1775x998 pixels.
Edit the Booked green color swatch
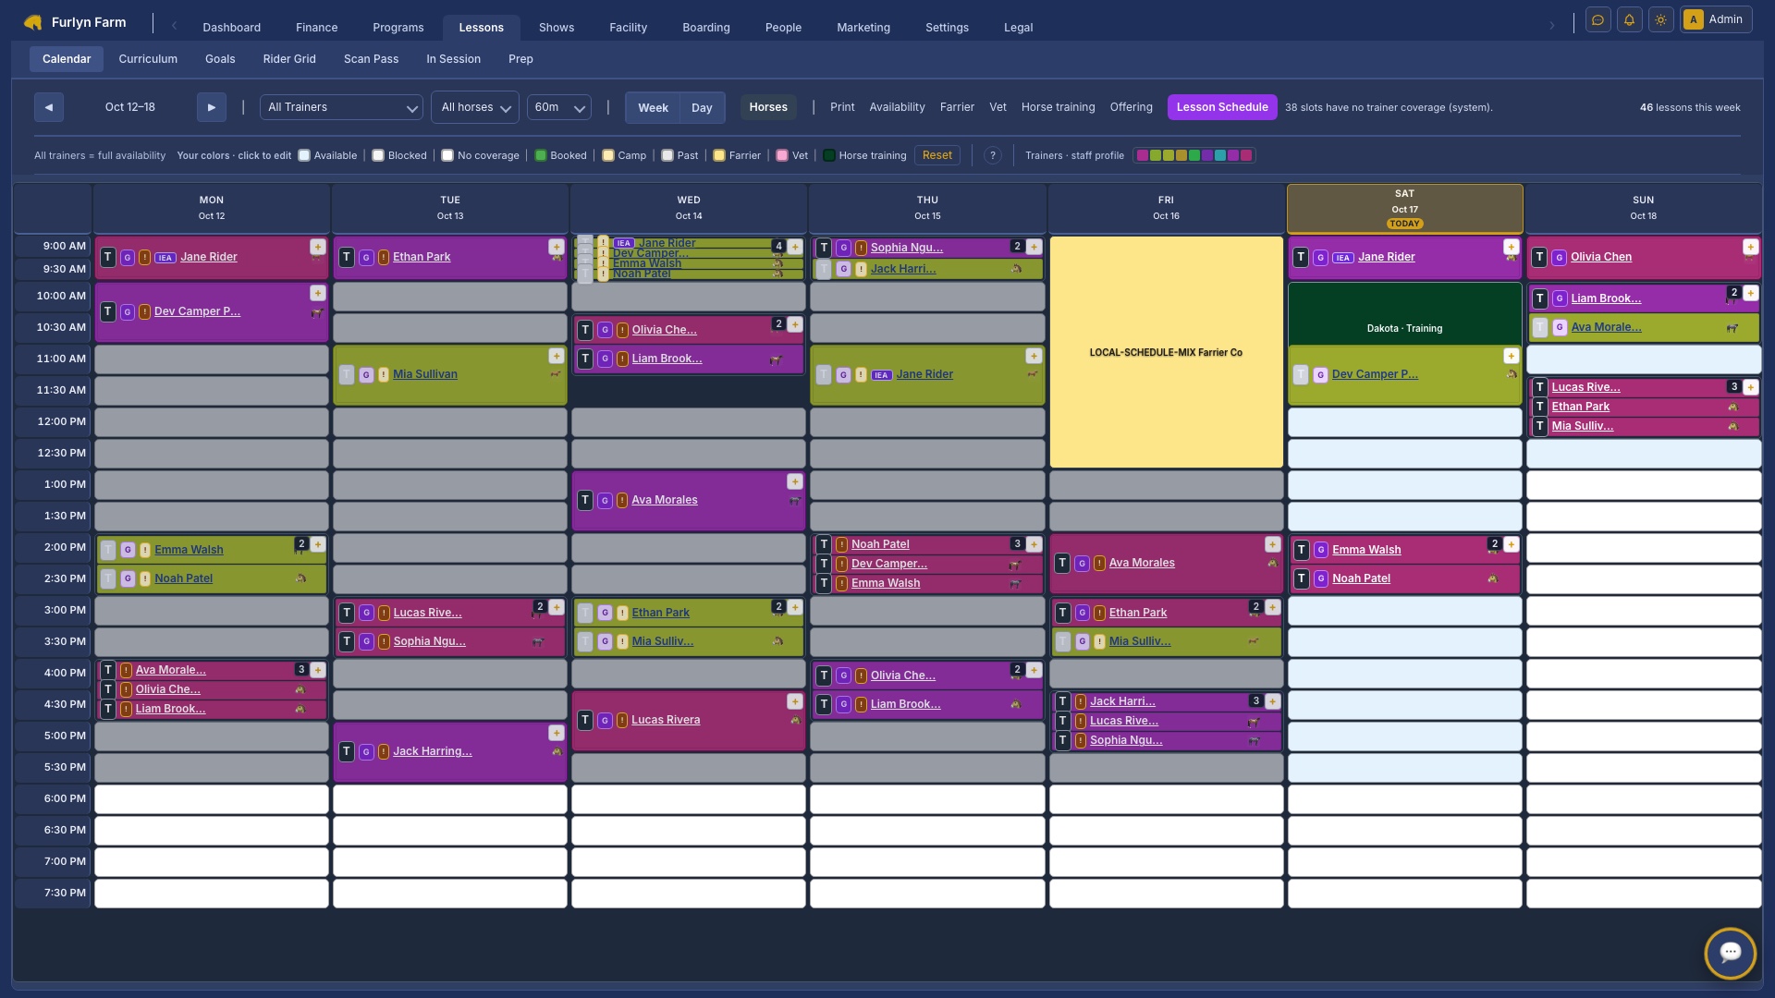pos(541,155)
